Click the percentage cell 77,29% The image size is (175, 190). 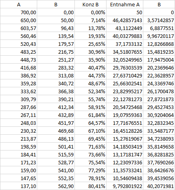(90, 170)
